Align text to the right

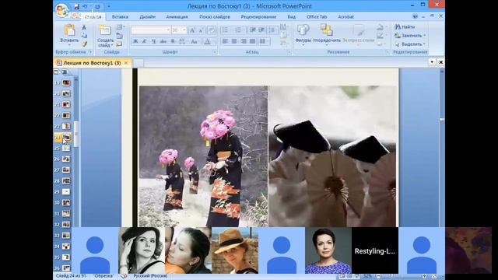pyautogui.click(x=244, y=41)
